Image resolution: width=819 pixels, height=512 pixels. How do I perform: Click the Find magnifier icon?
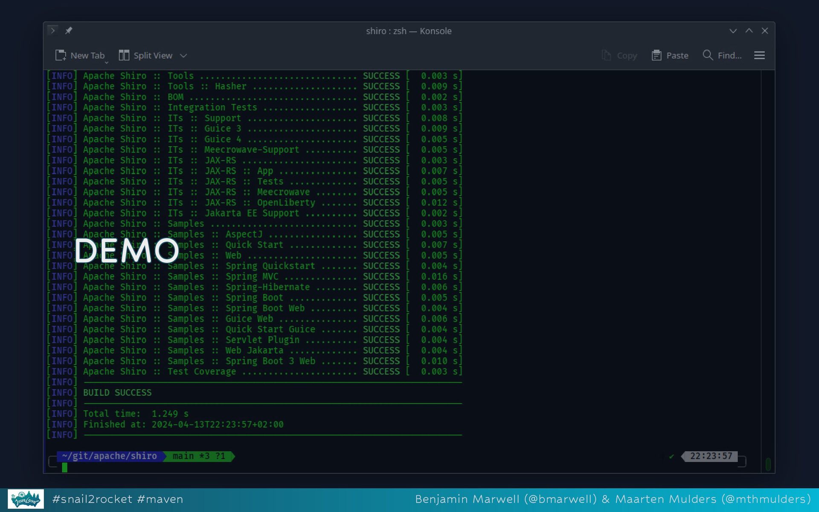click(707, 55)
